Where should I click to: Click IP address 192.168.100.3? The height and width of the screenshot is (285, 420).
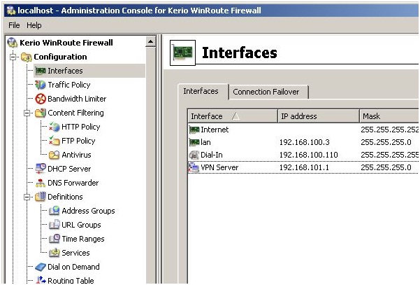[304, 142]
